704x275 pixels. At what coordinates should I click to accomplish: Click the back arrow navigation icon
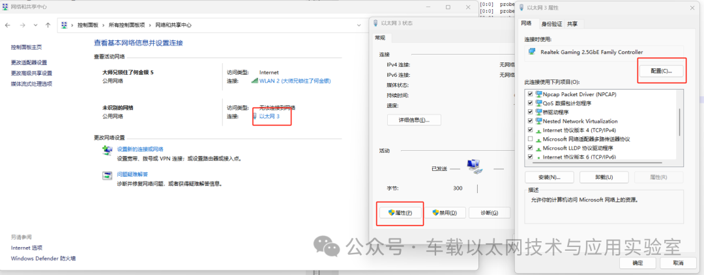coord(8,25)
